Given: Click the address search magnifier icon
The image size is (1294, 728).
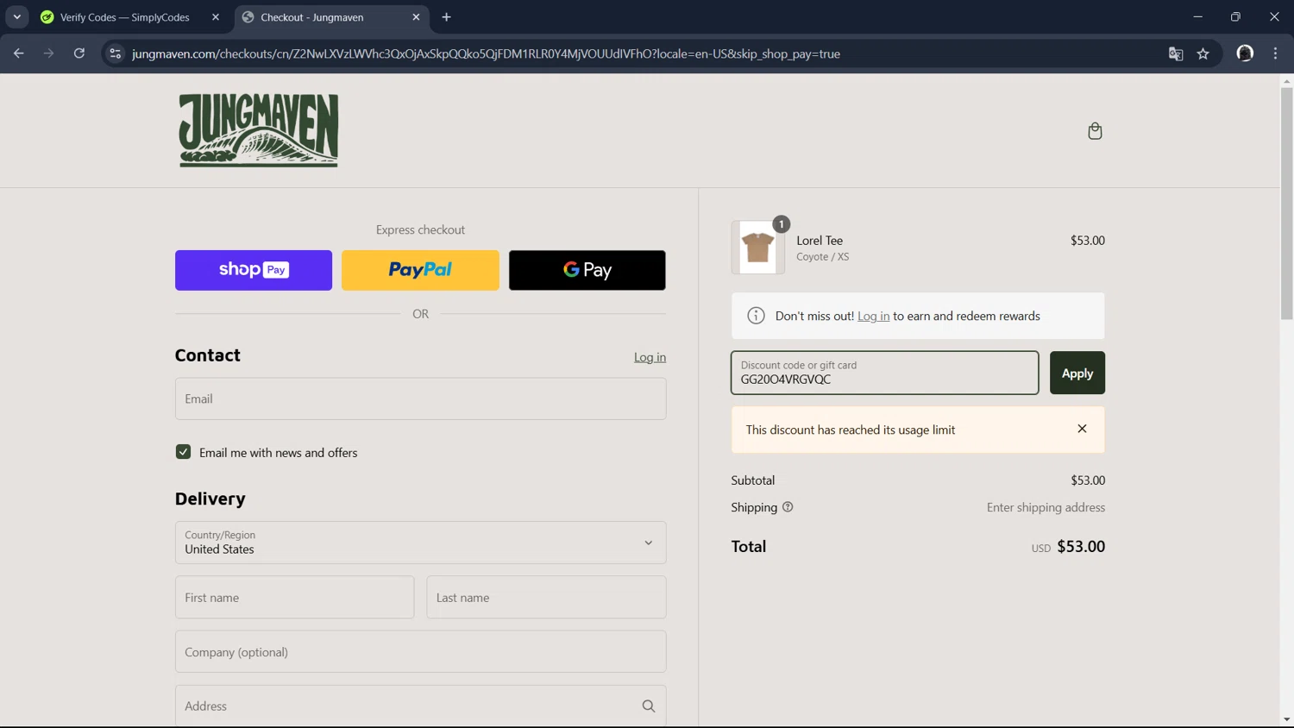Looking at the screenshot, I should click(x=649, y=706).
